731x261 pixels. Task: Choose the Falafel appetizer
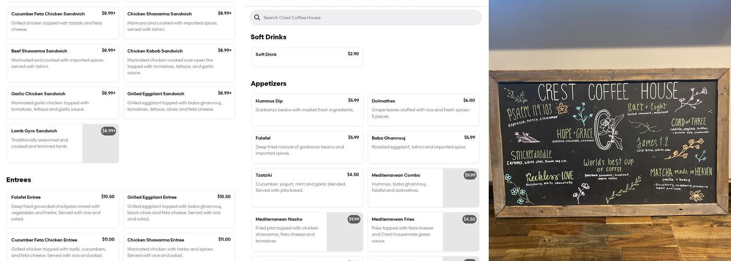[307, 147]
